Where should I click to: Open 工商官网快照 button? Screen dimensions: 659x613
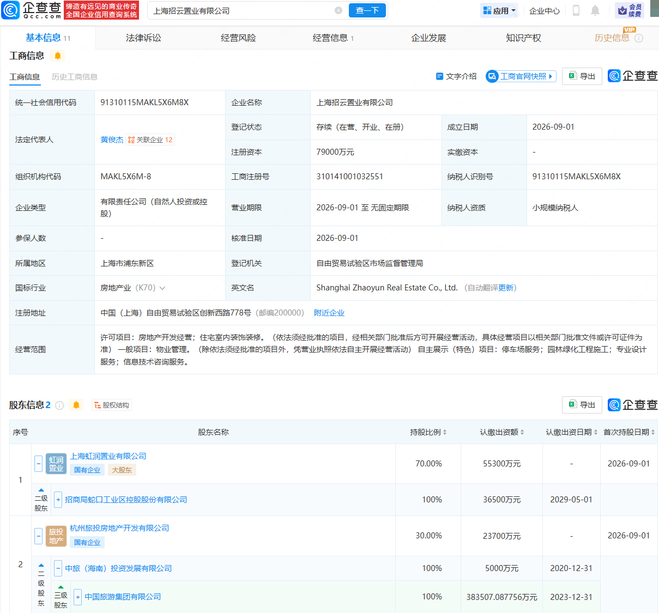pyautogui.click(x=521, y=76)
